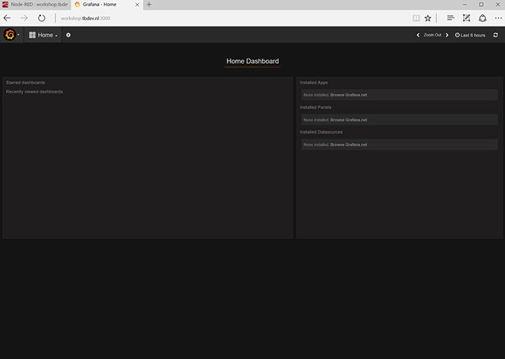
Task: Click the small caret next to Grafana logo
Action: (18, 35)
